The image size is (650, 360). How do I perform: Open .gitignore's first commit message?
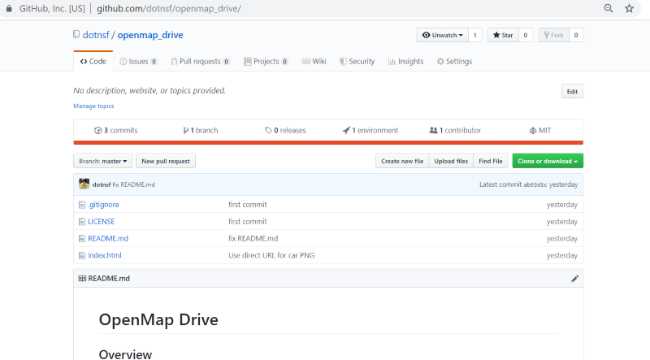pyautogui.click(x=248, y=205)
